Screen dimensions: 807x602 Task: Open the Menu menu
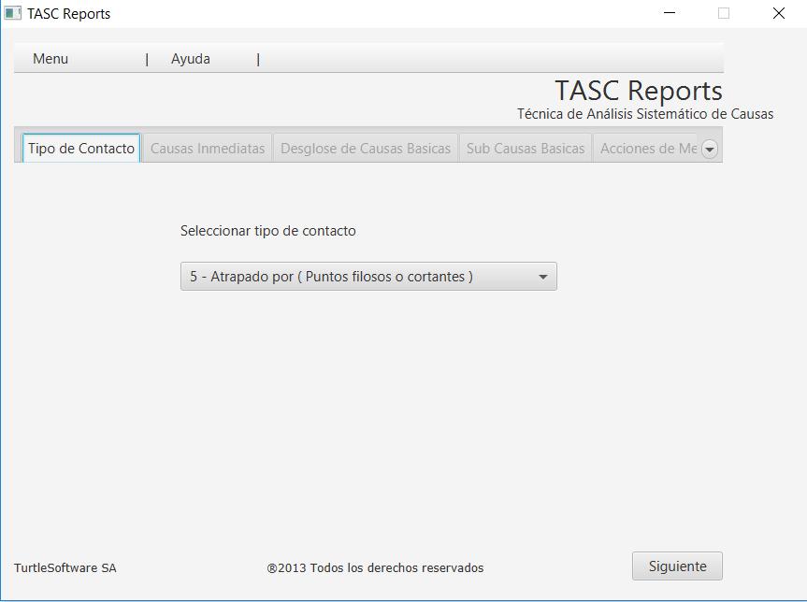50,59
